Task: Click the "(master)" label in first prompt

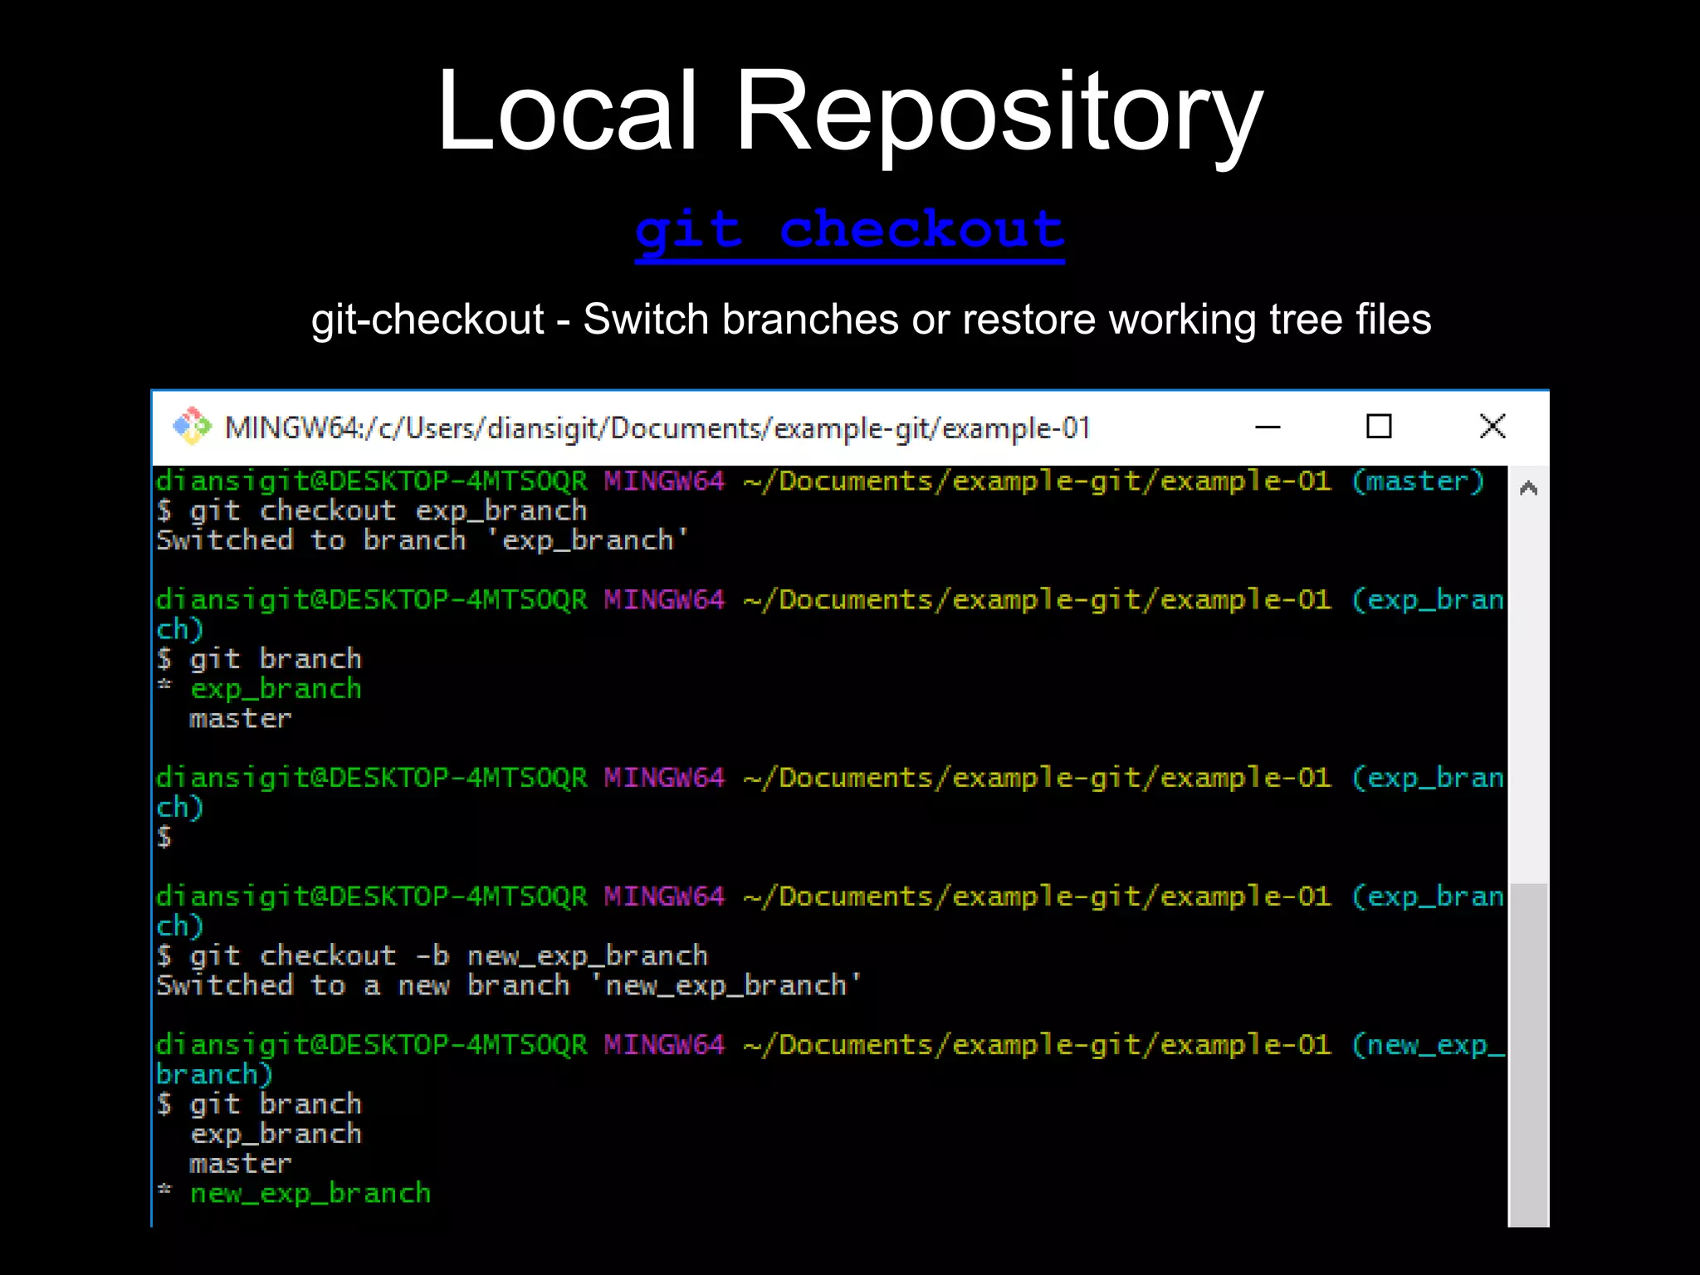Action: point(1417,481)
